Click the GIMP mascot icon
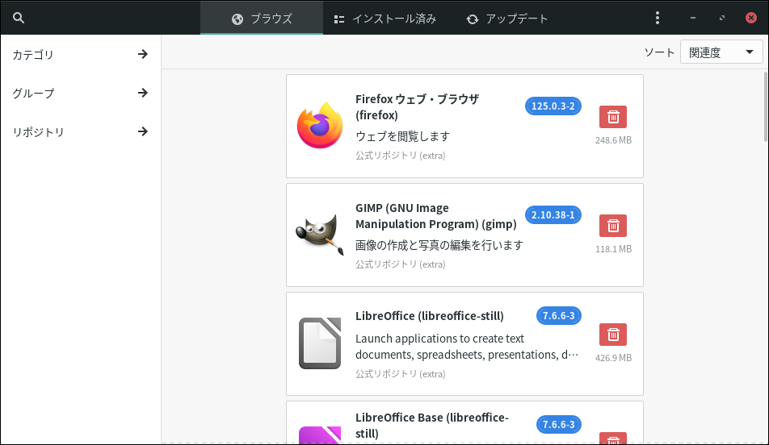Image resolution: width=769 pixels, height=445 pixels. [x=320, y=234]
